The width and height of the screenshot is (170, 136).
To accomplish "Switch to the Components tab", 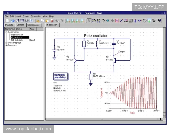I will coord(33,25).
